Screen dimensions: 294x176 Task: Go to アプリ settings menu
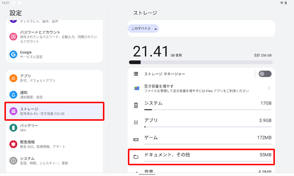pyautogui.click(x=54, y=78)
